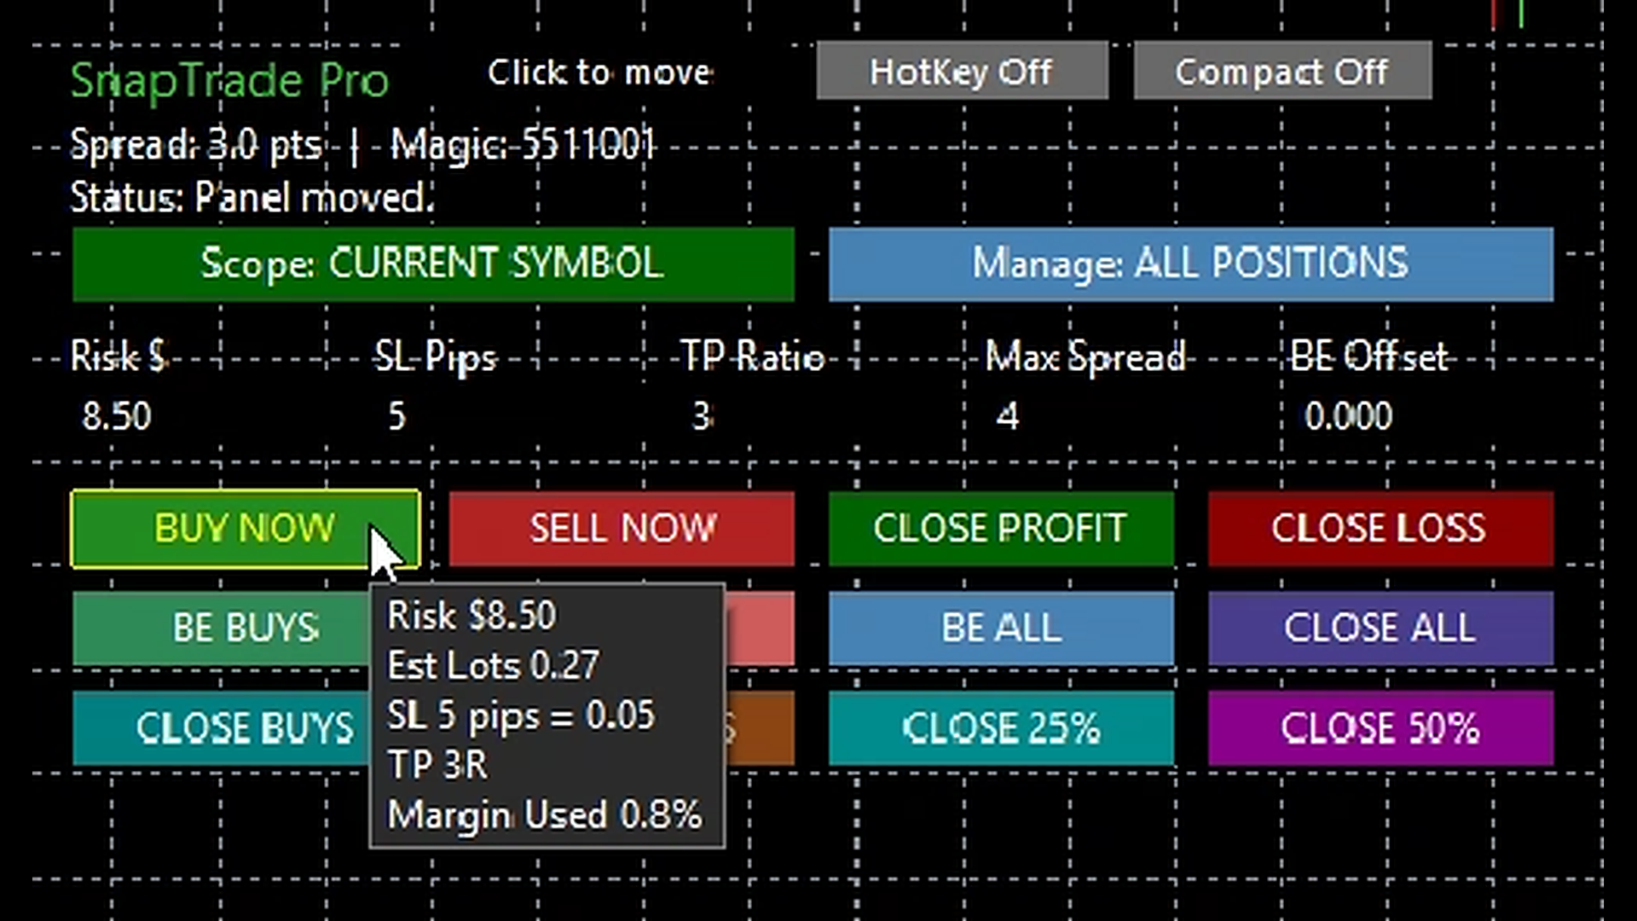Toggle the HotKey Off switch
The image size is (1637, 921).
(x=962, y=72)
